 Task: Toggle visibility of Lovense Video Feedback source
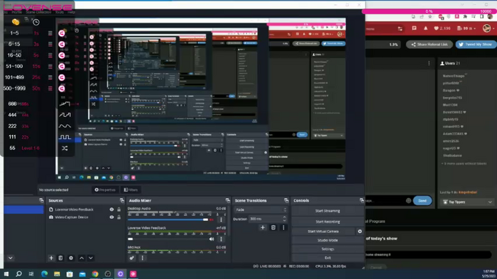[x=111, y=209]
